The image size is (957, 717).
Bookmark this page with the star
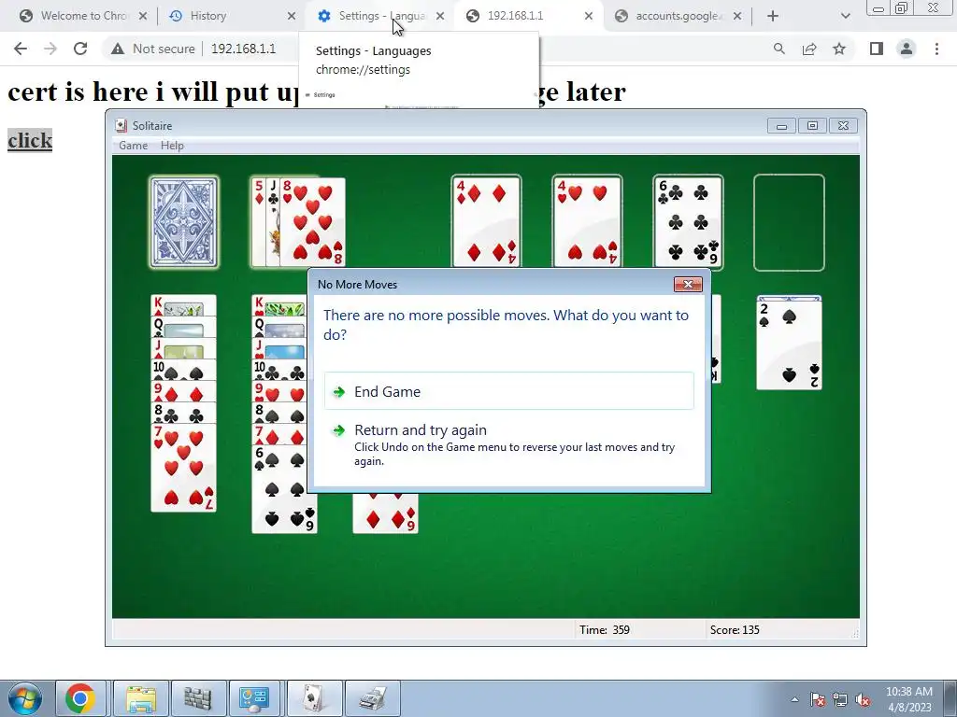click(x=839, y=49)
